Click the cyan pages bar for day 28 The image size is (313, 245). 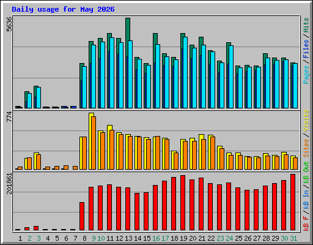pyautogui.click(x=268, y=83)
